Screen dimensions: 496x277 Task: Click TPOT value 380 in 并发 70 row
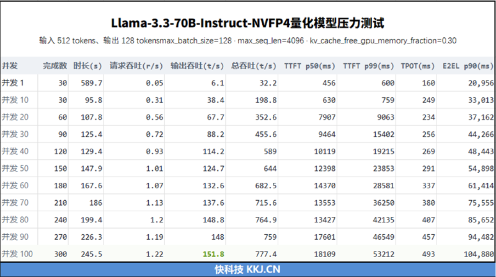click(x=428, y=203)
